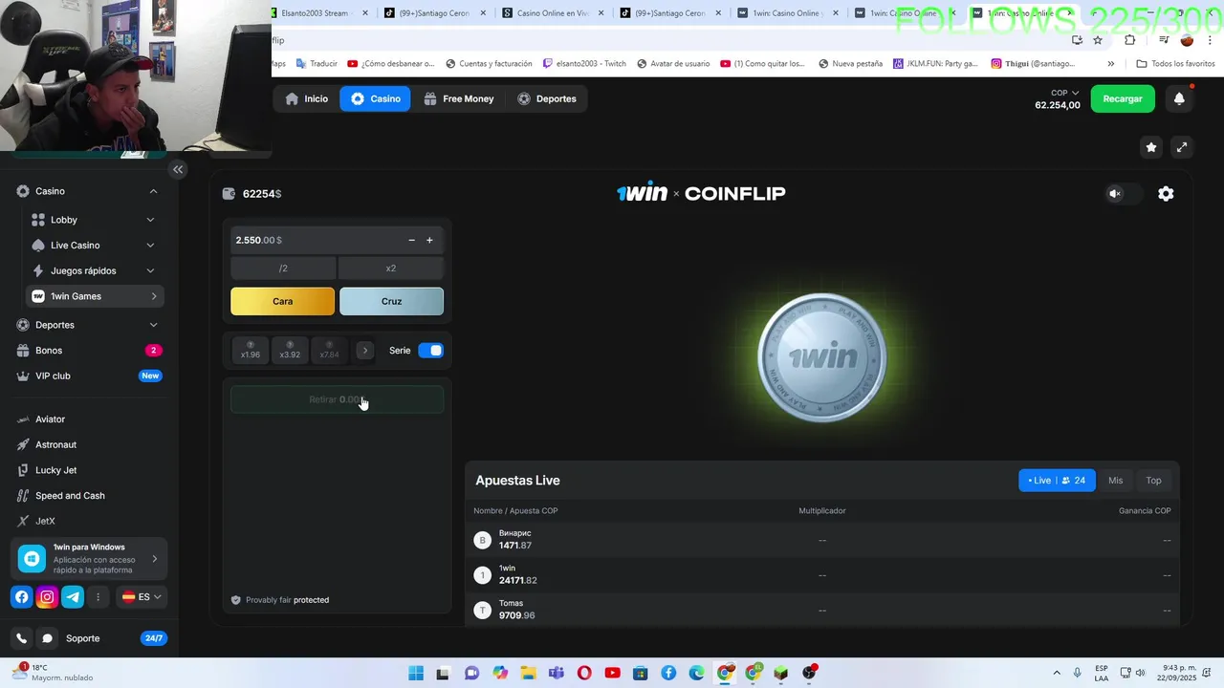Show hidden system tray icons
1224x688 pixels.
click(1057, 674)
